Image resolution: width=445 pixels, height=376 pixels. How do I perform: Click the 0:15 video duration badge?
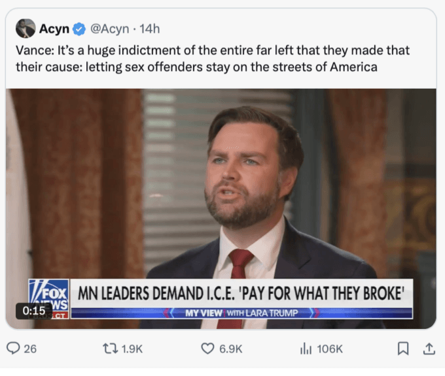coord(34,311)
